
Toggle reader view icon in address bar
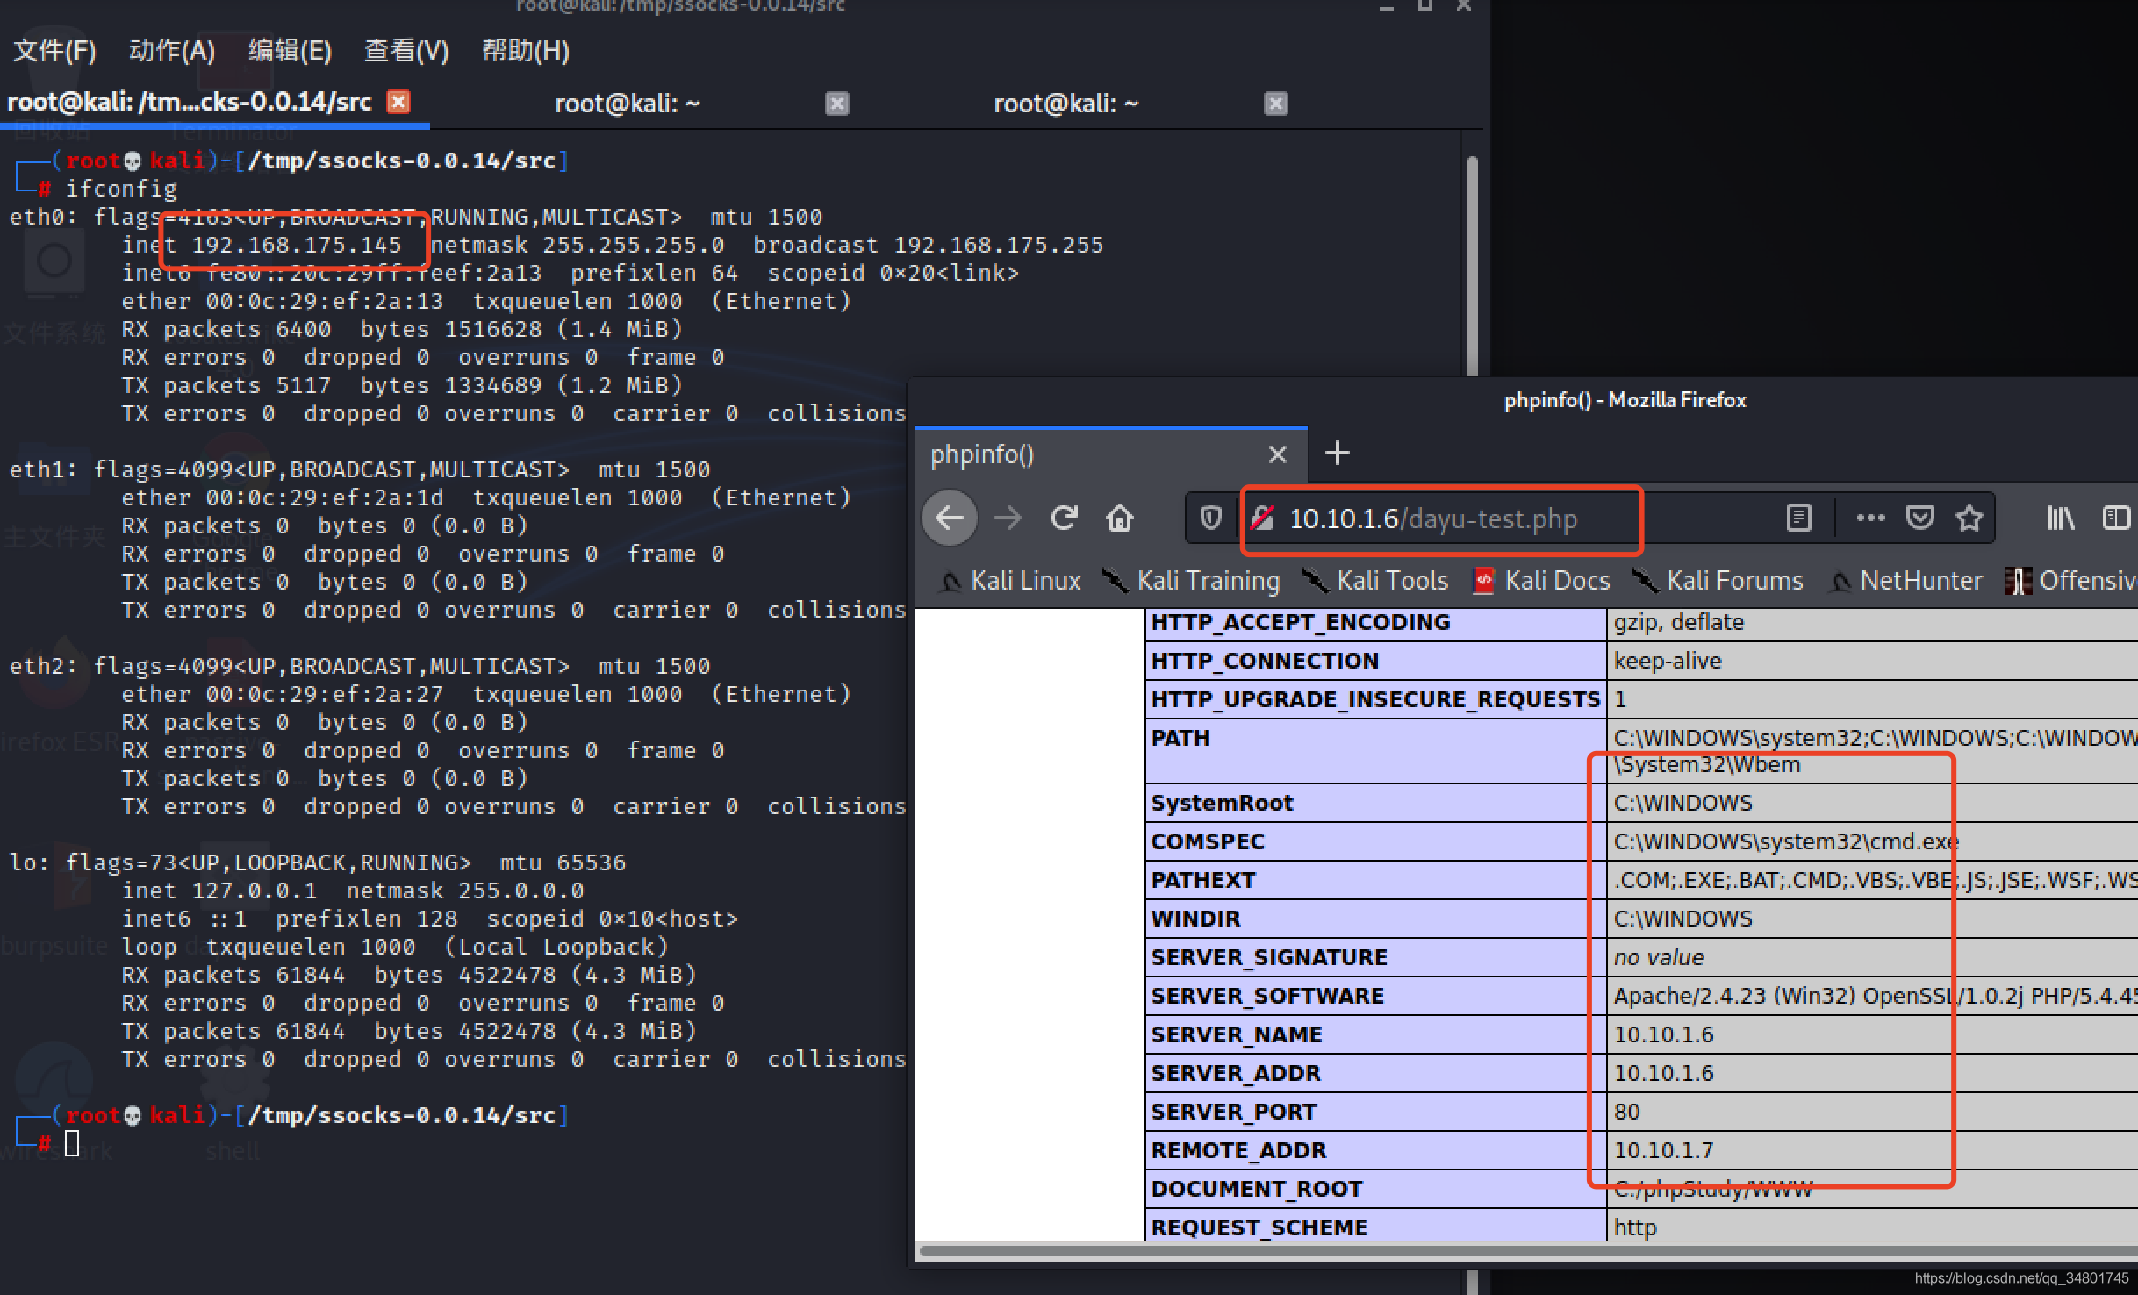tap(1798, 518)
